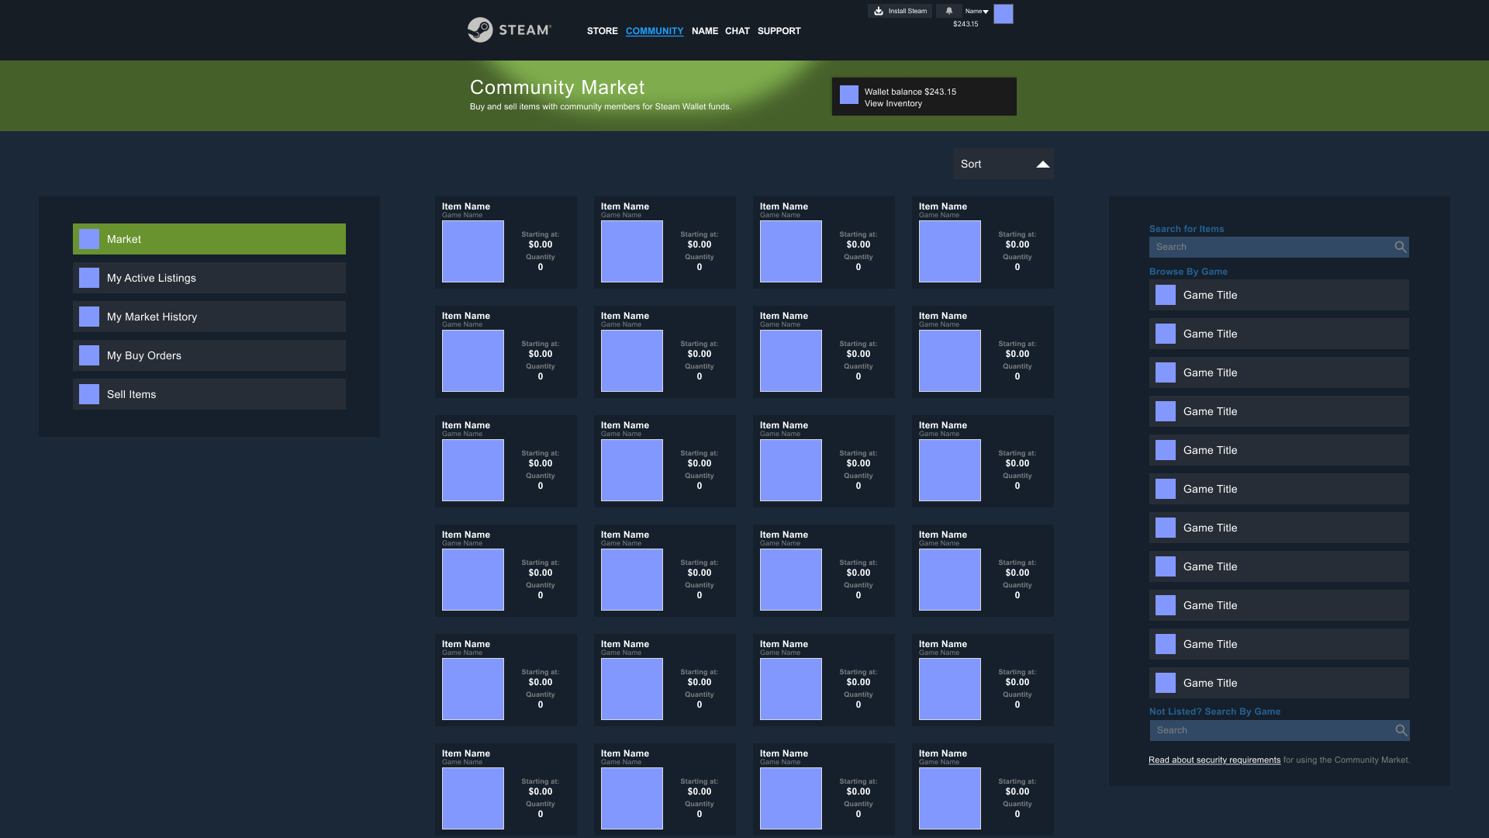1489x838 pixels.
Task: Open the COMMUNITY menu
Action: coord(654,31)
